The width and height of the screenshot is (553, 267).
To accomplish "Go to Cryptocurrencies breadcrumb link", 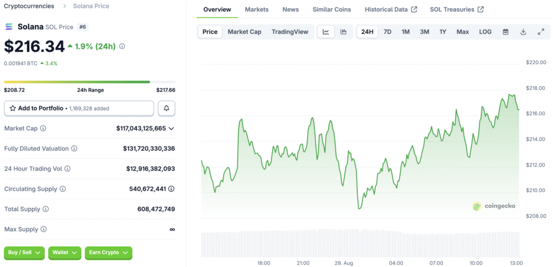I will click(29, 6).
